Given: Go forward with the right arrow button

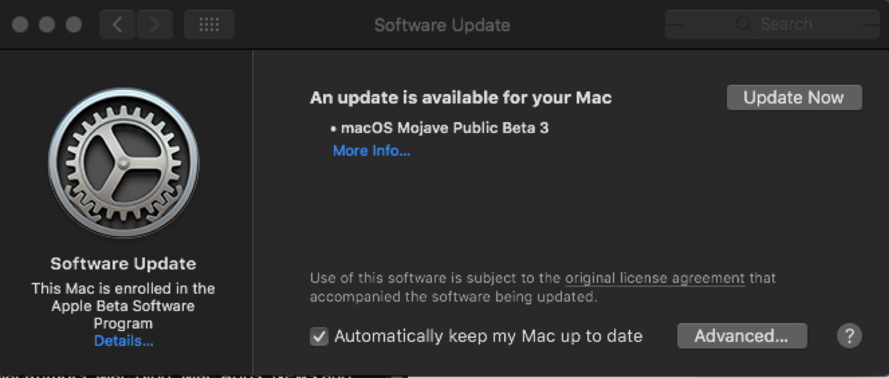Looking at the screenshot, I should coord(154,25).
